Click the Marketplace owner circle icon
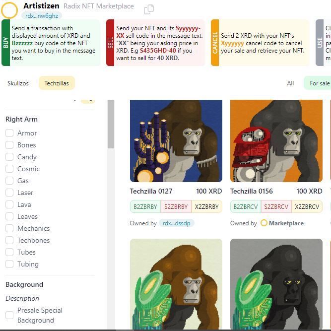This screenshot has height=331, width=331. pyautogui.click(x=264, y=223)
